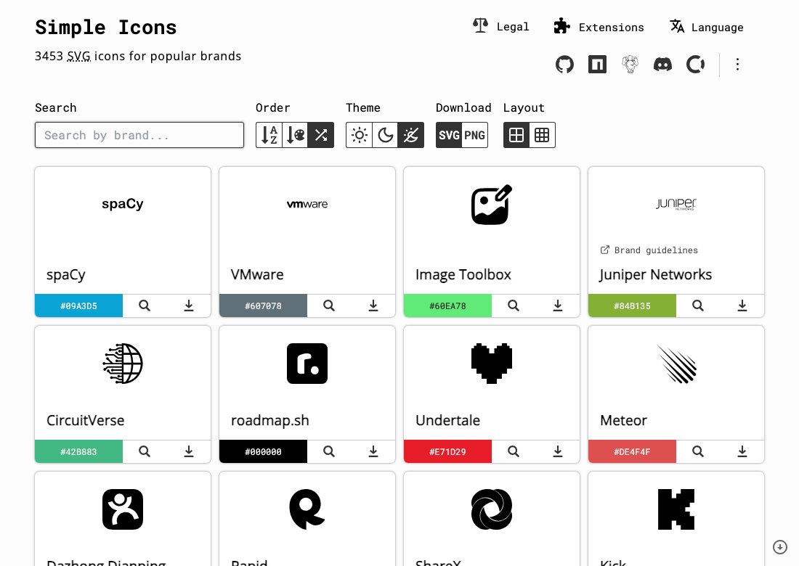Open the Discord server icon

tap(663, 65)
